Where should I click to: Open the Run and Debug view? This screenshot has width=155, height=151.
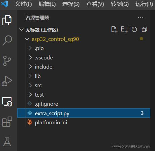coord(7,81)
